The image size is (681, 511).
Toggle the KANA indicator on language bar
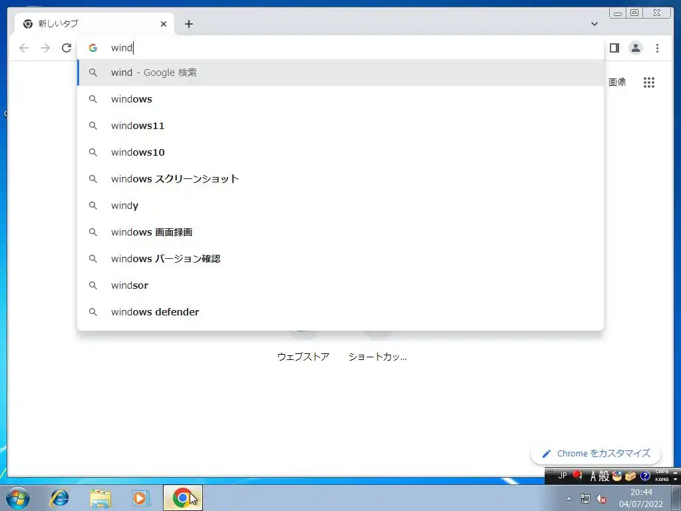(662, 479)
